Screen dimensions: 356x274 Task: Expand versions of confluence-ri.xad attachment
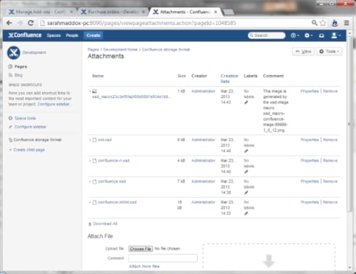click(90, 161)
